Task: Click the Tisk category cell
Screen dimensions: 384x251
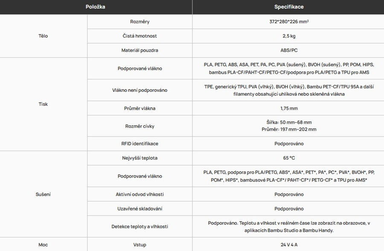Action: [43, 104]
